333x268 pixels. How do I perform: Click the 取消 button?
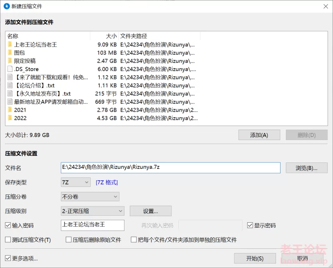pyautogui.click(x=303, y=258)
